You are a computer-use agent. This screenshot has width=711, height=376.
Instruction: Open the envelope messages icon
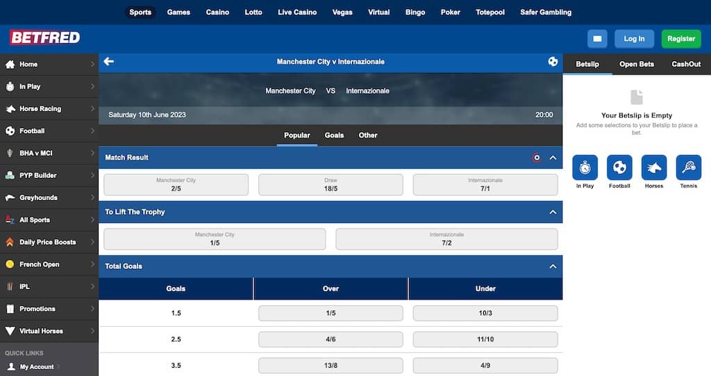tap(597, 39)
